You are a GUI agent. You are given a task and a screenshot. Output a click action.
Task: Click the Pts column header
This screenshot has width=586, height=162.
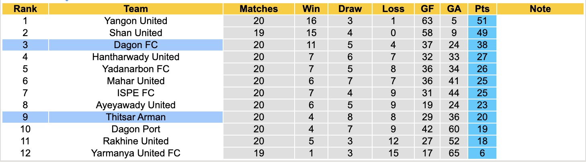(x=482, y=9)
